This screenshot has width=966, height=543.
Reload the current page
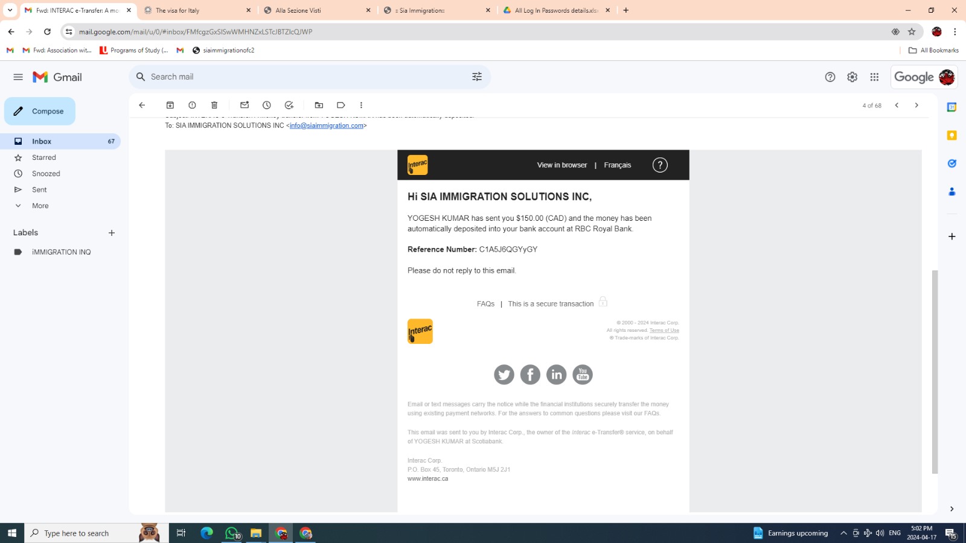click(x=47, y=31)
